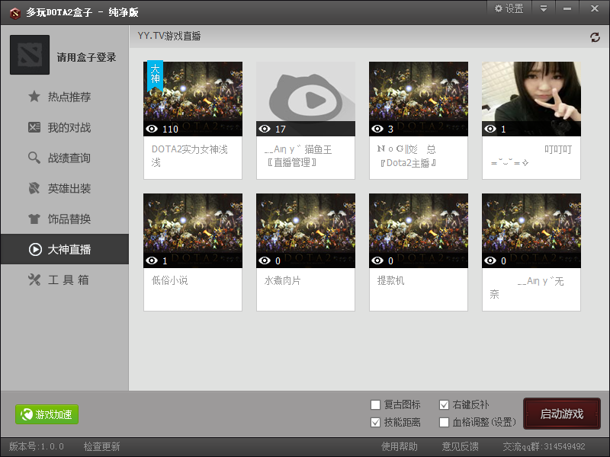Click stream title 猫鱼王 直播管理

[x=298, y=156]
